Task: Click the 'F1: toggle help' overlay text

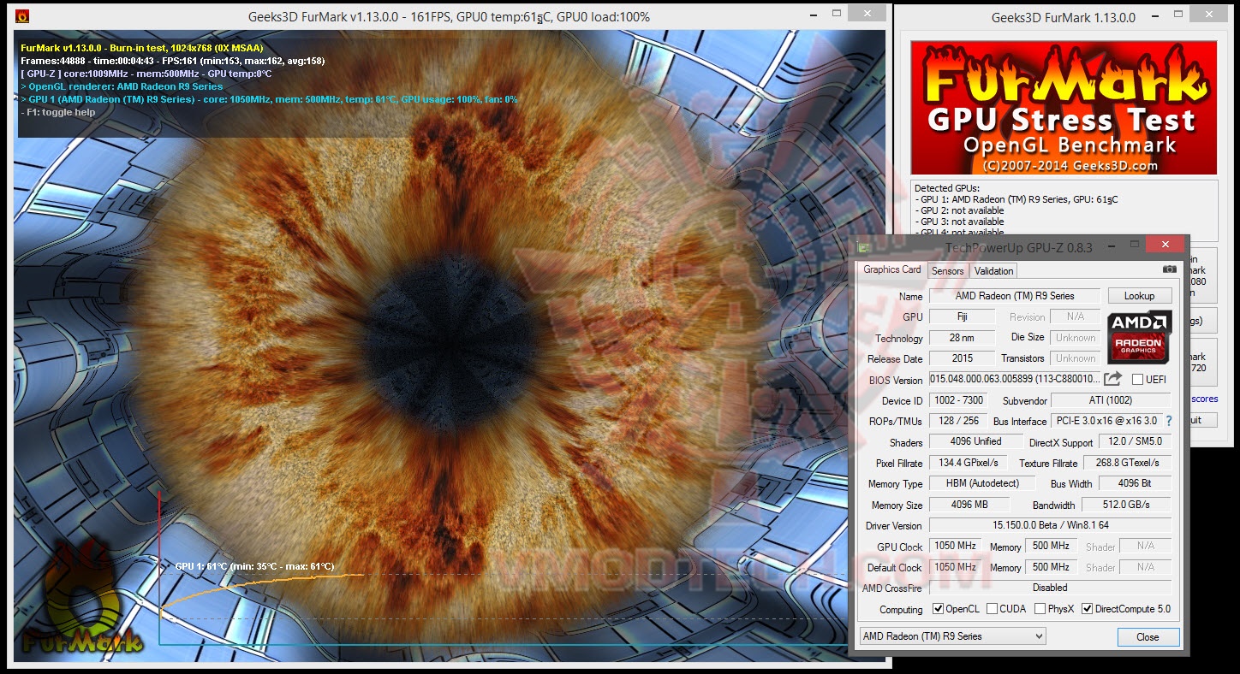Action: (x=58, y=112)
